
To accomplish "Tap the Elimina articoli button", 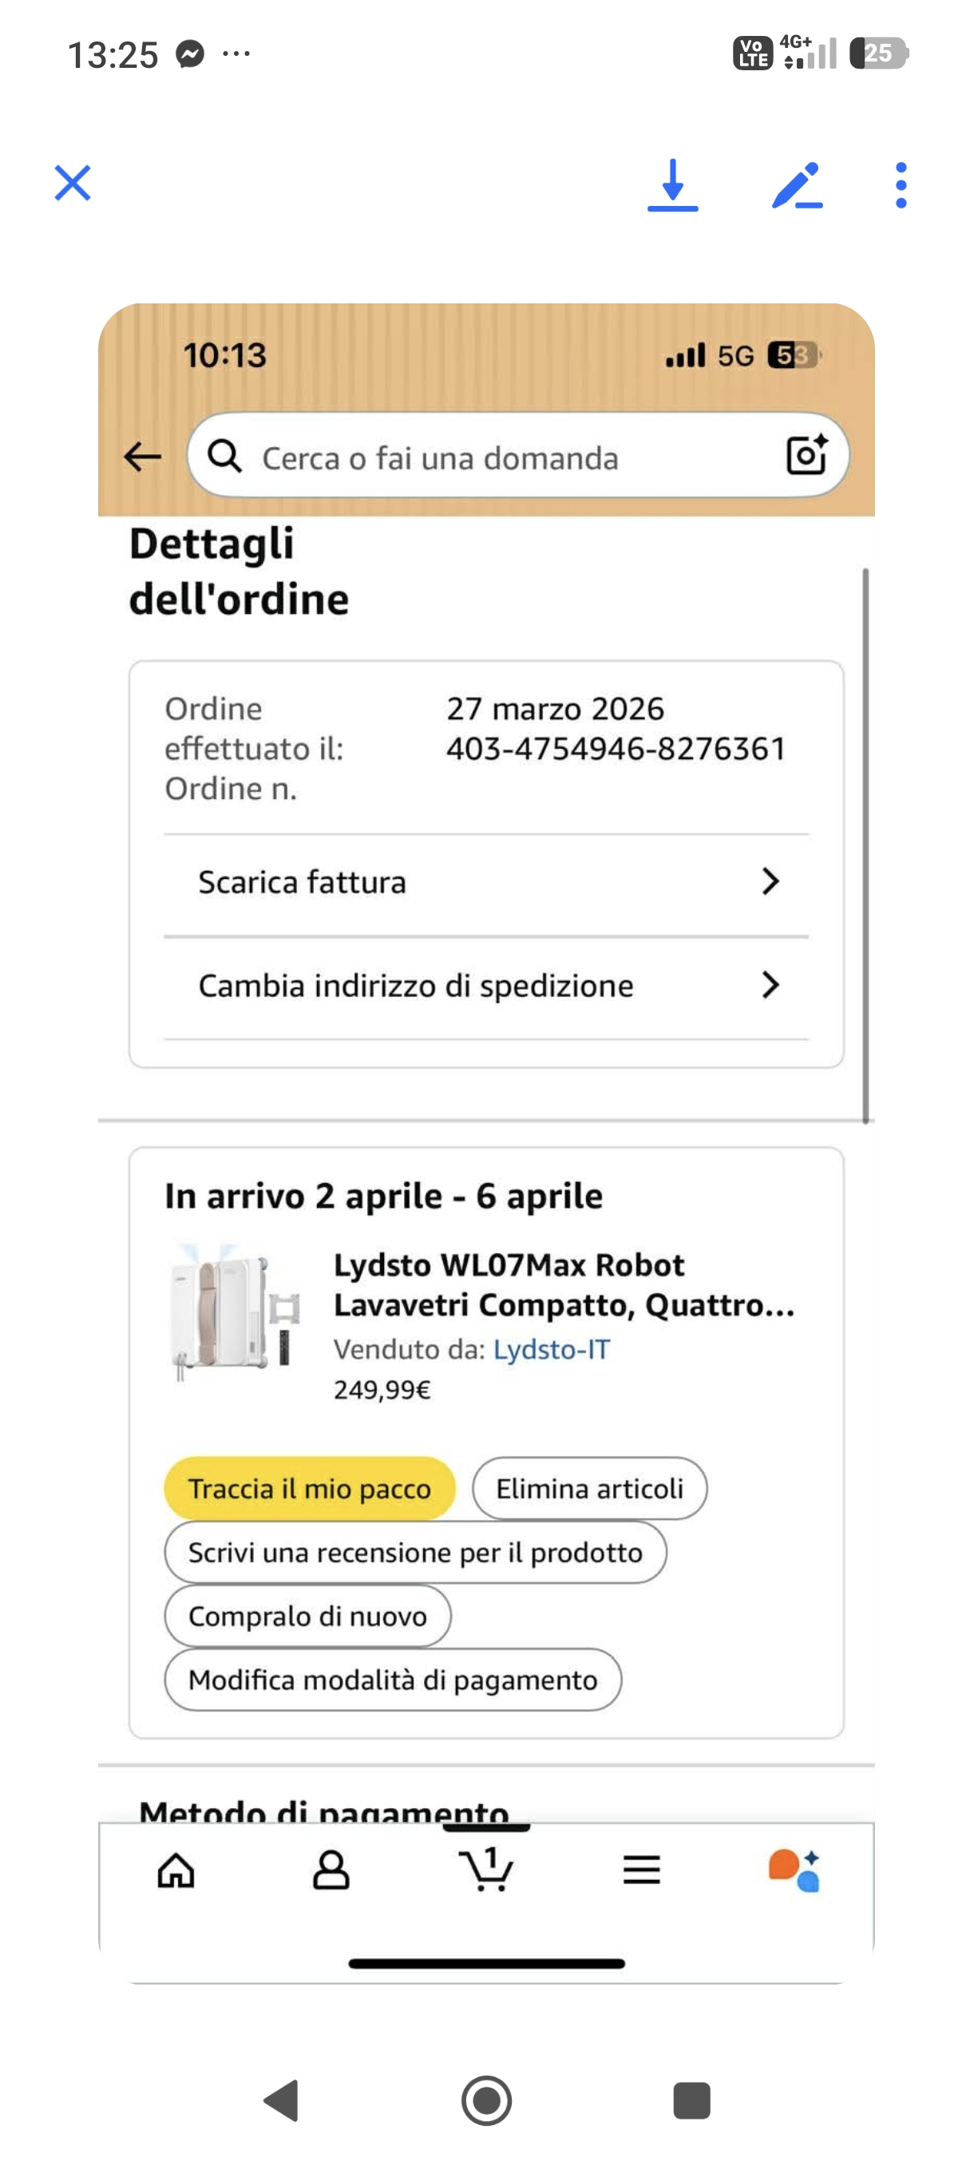I will click(x=589, y=1490).
